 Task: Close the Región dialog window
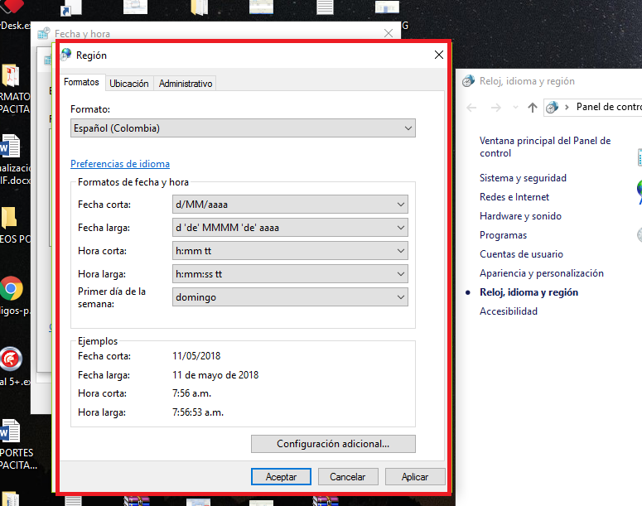(x=438, y=55)
